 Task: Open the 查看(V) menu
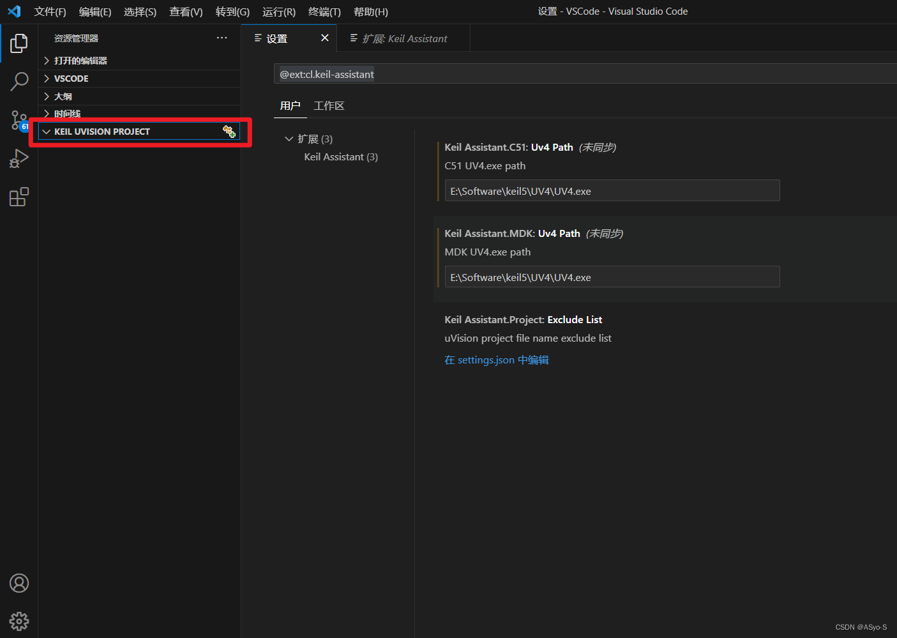pos(186,11)
